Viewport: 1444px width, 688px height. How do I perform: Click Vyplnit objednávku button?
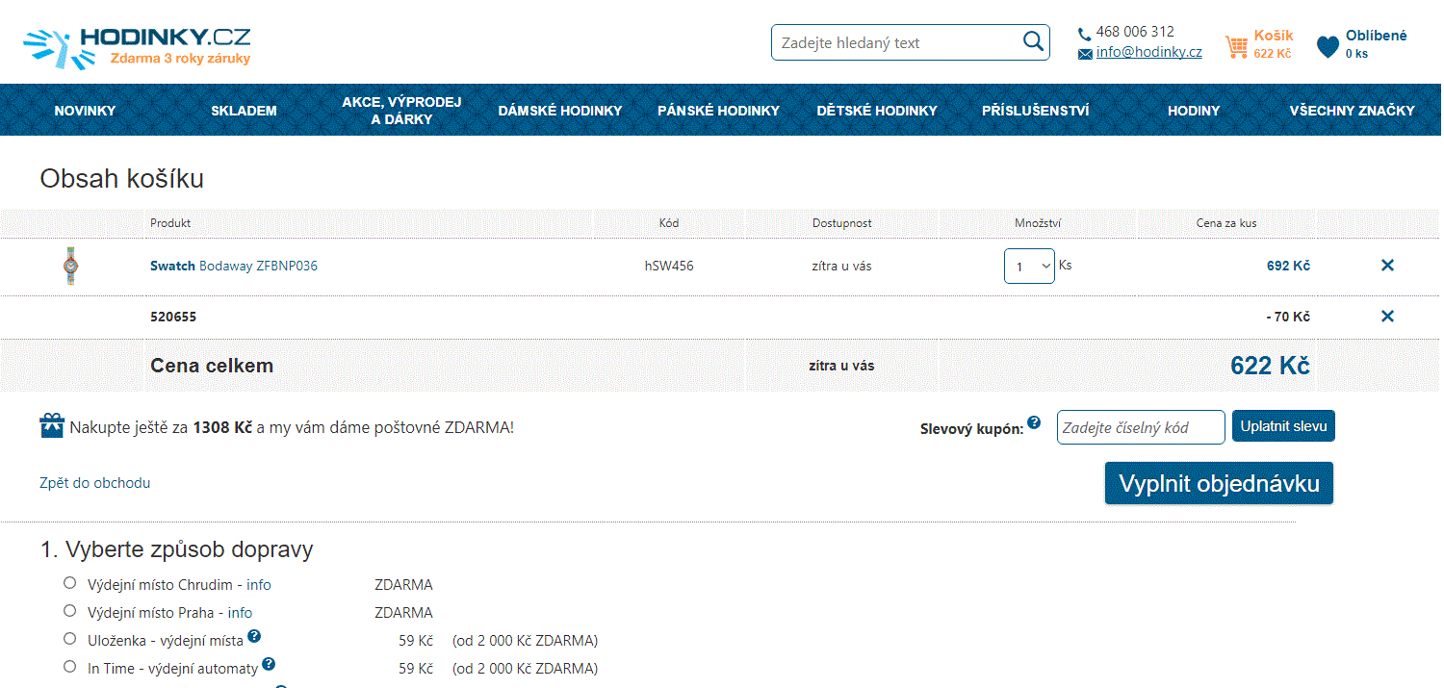(x=1218, y=484)
